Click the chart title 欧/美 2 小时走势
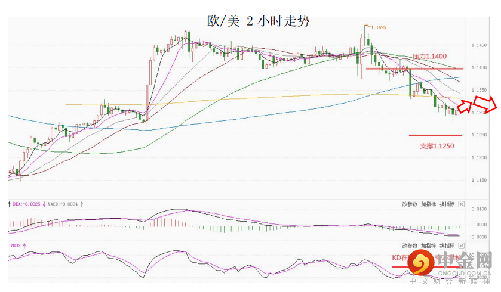Screen dimensions: 501x292 tap(258, 21)
